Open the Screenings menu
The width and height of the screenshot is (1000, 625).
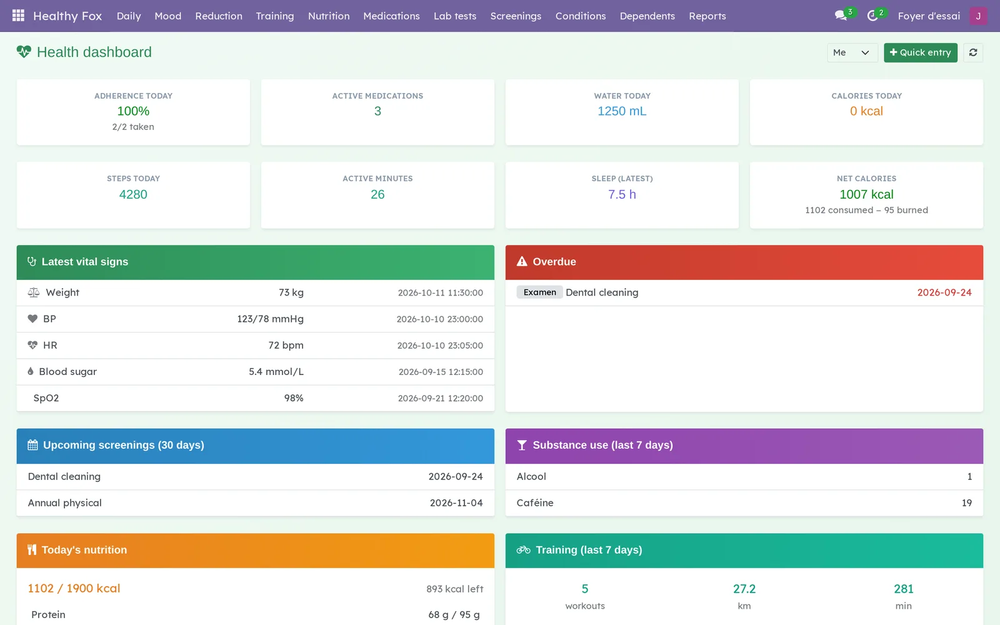click(x=516, y=16)
